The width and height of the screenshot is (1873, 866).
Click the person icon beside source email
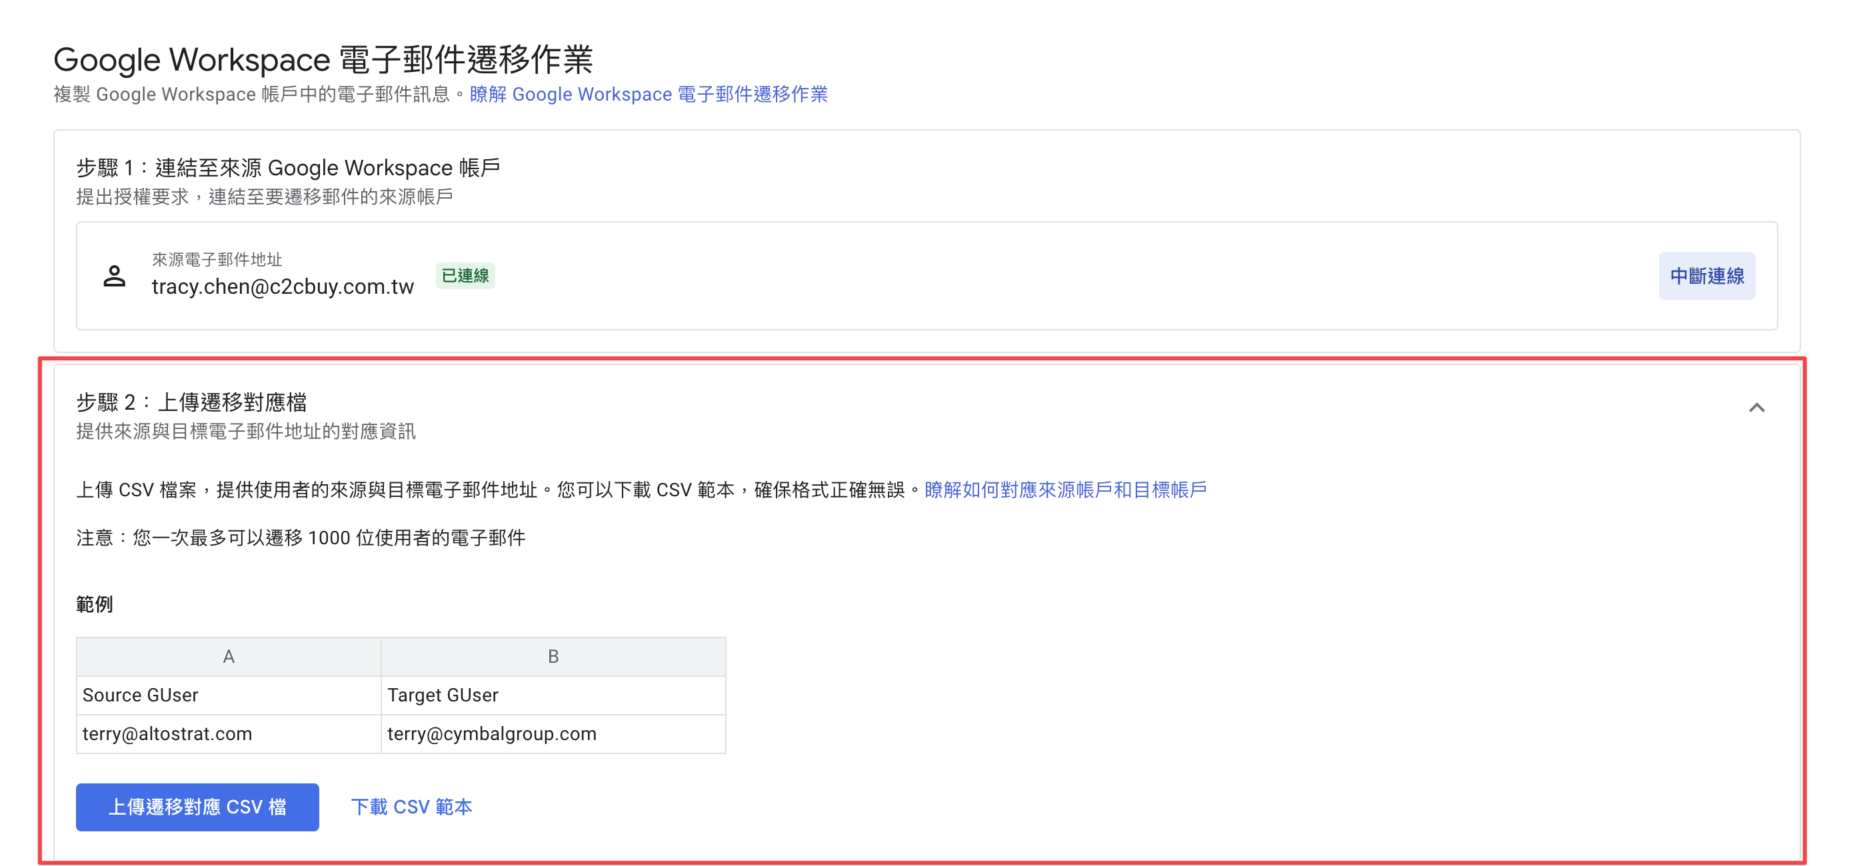tap(114, 276)
